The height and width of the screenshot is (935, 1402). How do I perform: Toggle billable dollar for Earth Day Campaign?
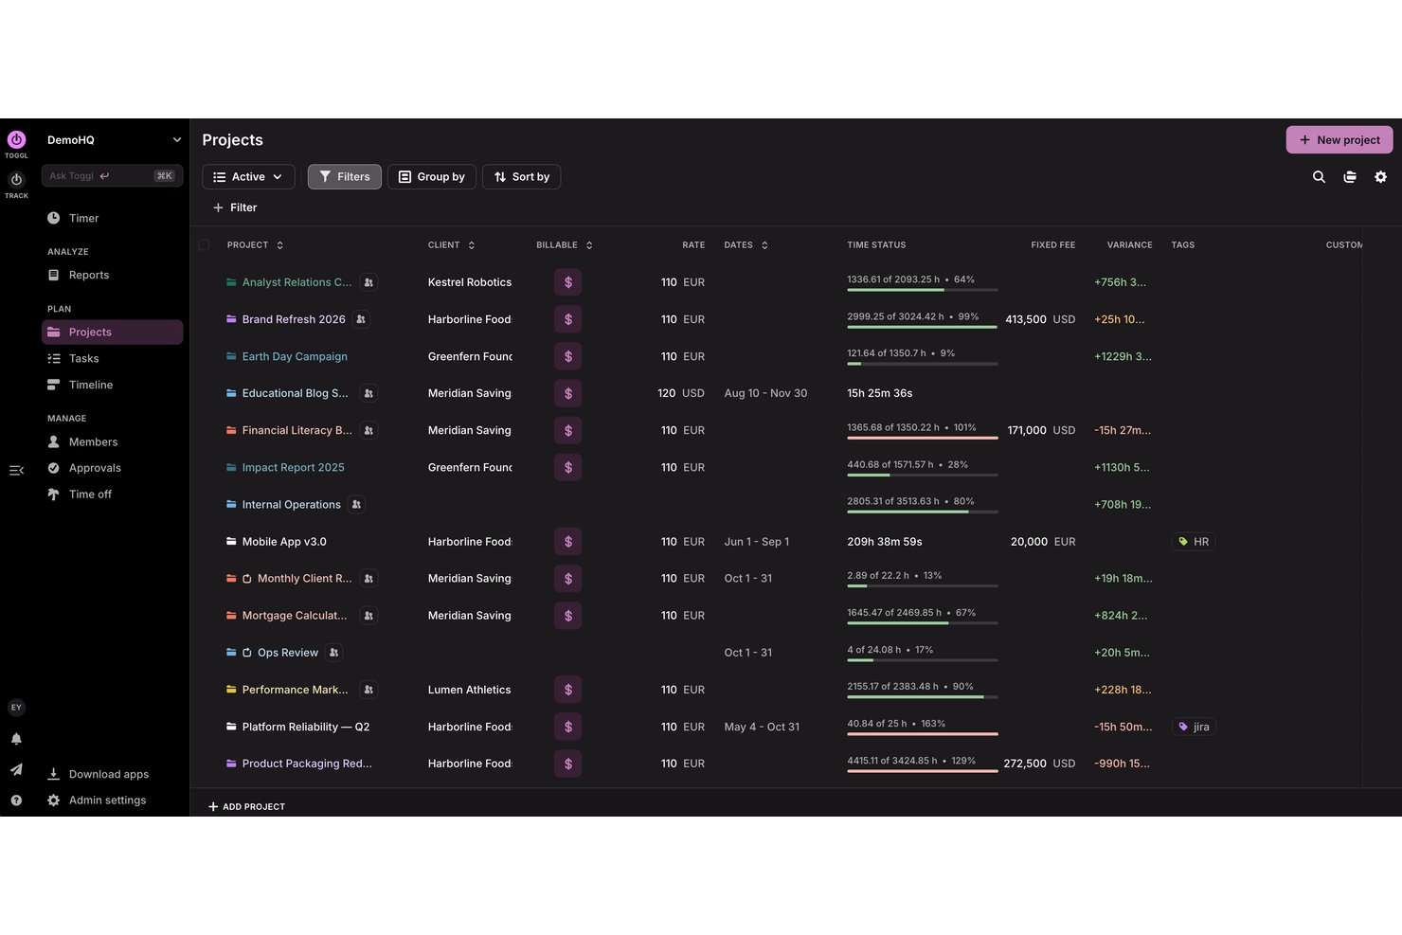568,356
